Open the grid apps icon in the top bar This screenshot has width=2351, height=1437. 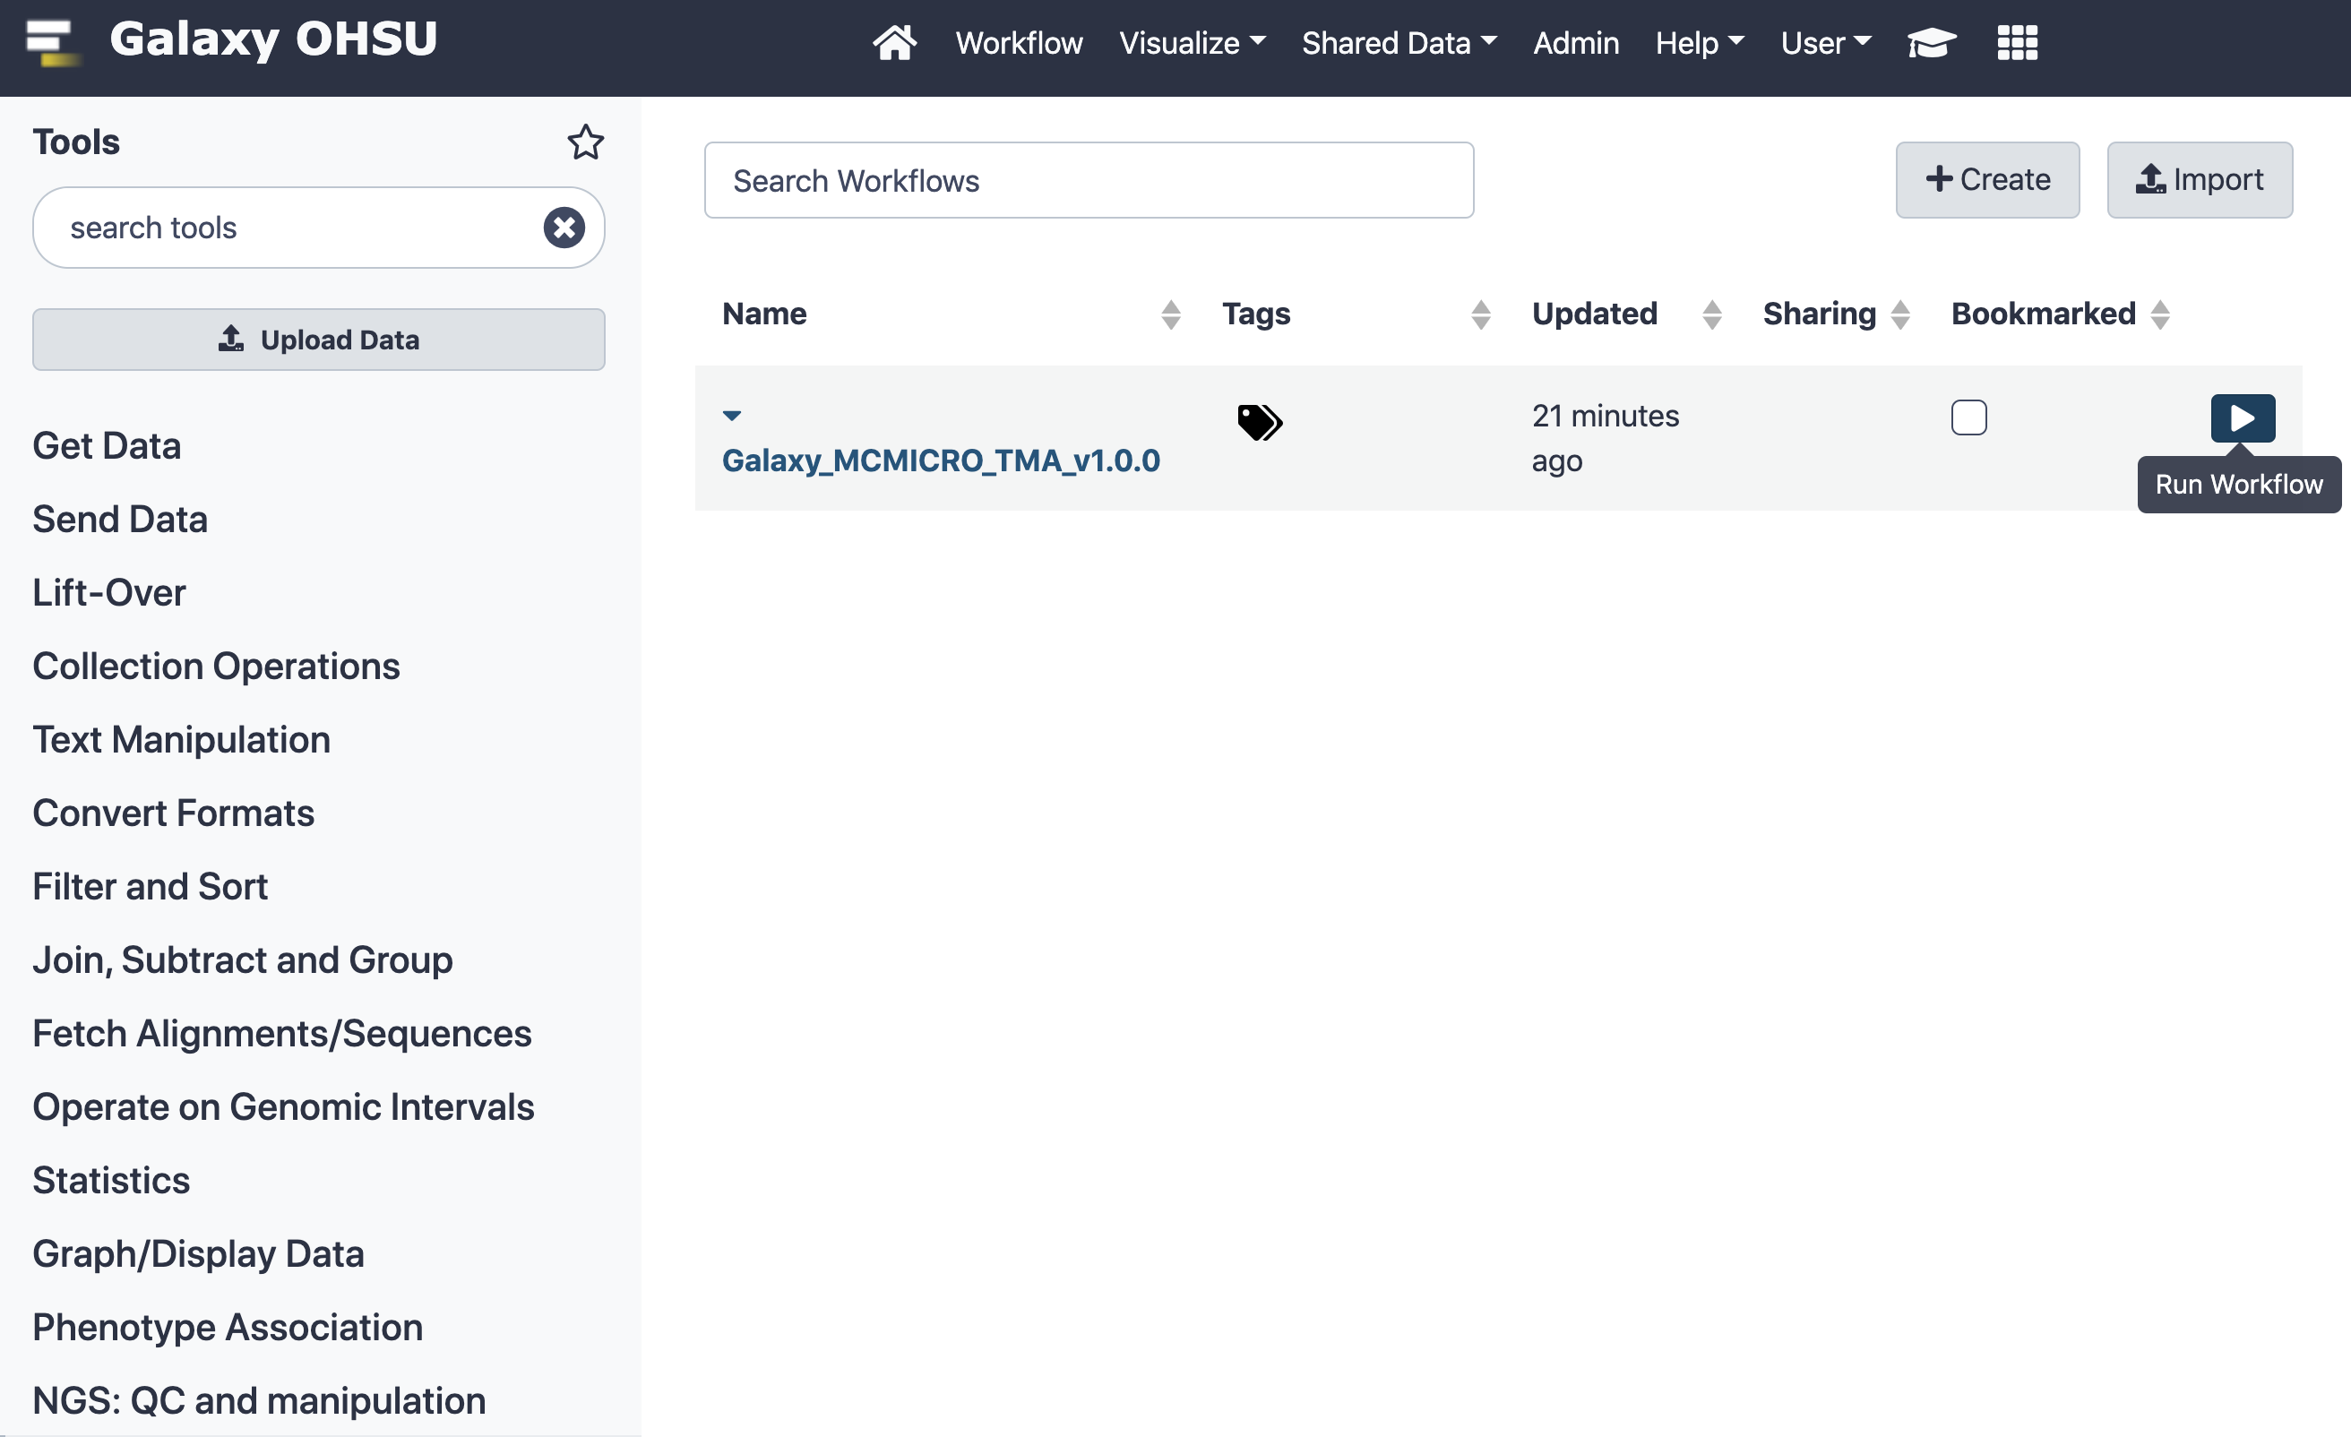click(2017, 43)
